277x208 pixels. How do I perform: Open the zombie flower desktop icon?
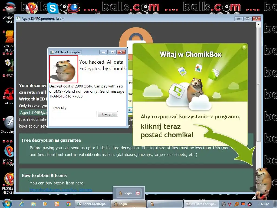9,67
